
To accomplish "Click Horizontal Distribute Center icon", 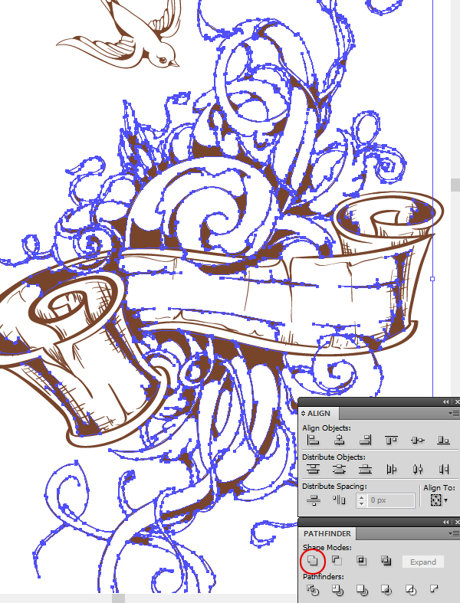I will click(418, 469).
